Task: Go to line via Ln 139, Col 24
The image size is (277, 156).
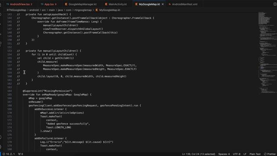Action: [199, 154]
